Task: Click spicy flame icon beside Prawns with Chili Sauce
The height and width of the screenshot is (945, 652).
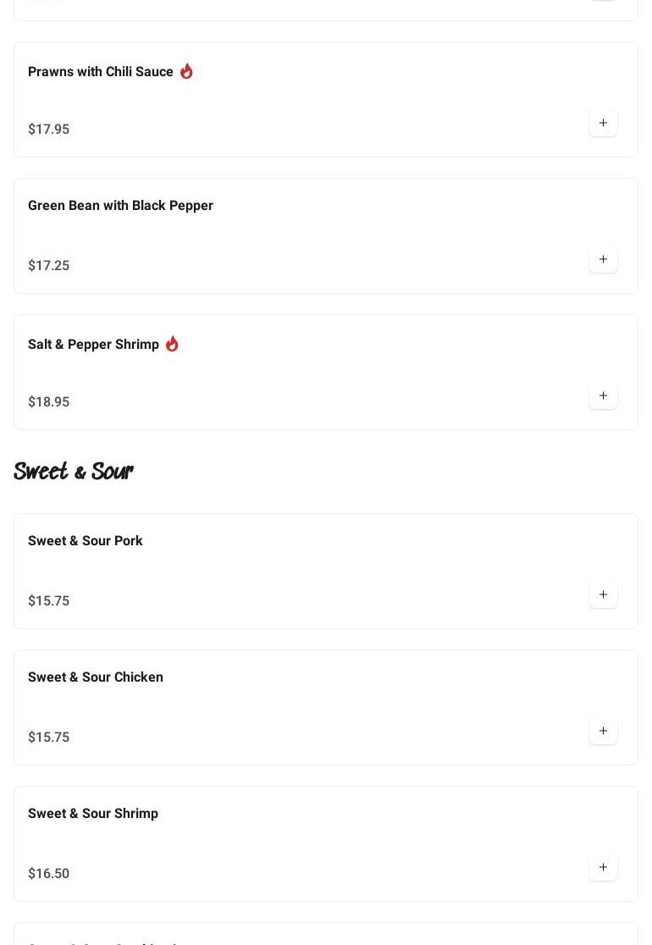Action: pos(186,71)
